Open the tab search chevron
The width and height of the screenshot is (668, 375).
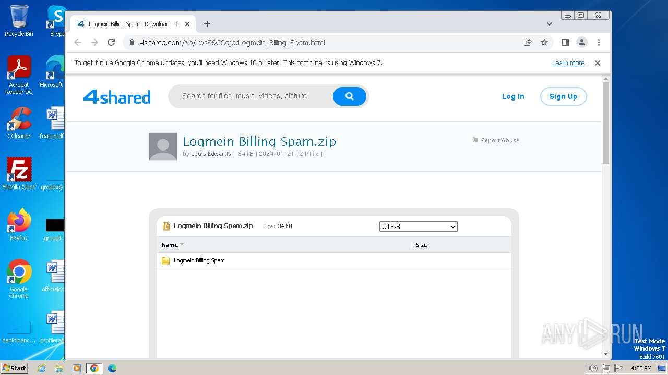click(x=550, y=24)
